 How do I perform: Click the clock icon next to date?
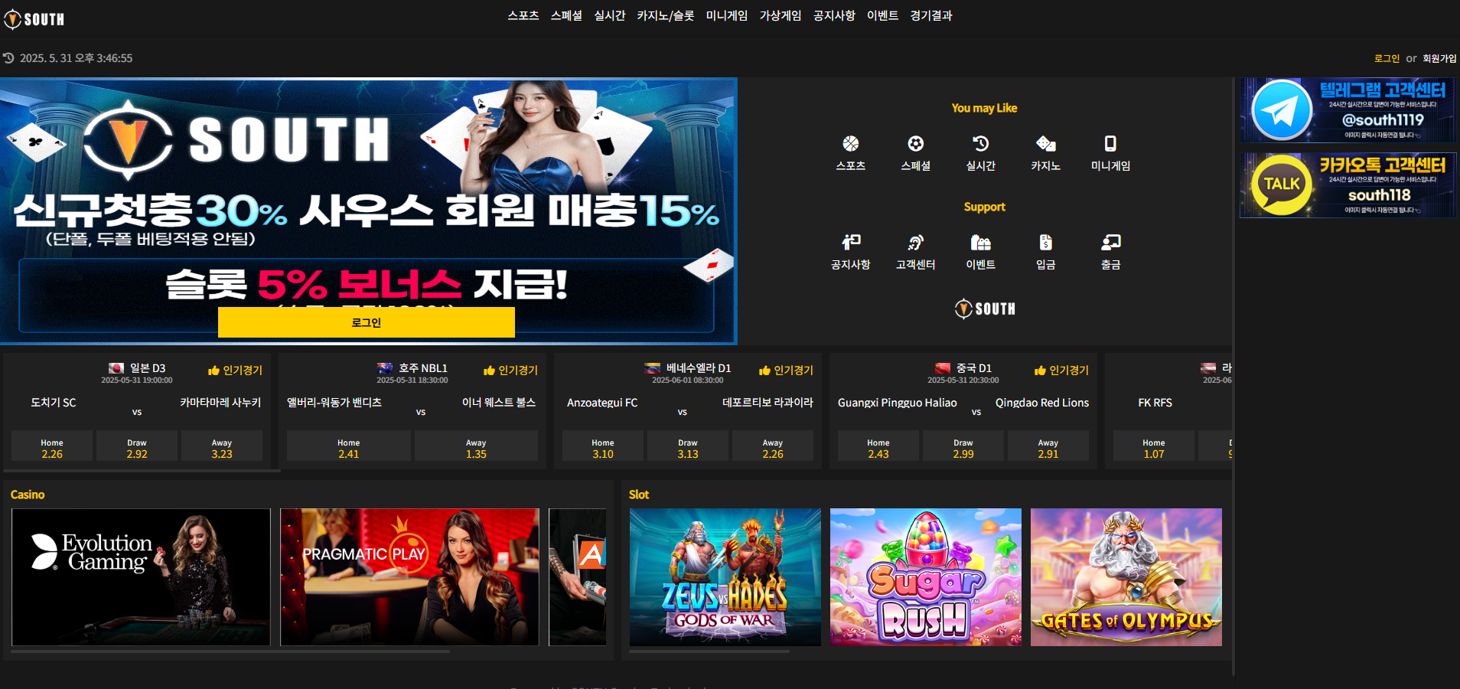coord(8,58)
